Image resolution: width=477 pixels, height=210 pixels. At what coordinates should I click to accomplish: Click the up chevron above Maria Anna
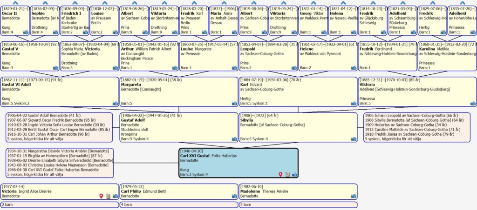[x=224, y=3]
